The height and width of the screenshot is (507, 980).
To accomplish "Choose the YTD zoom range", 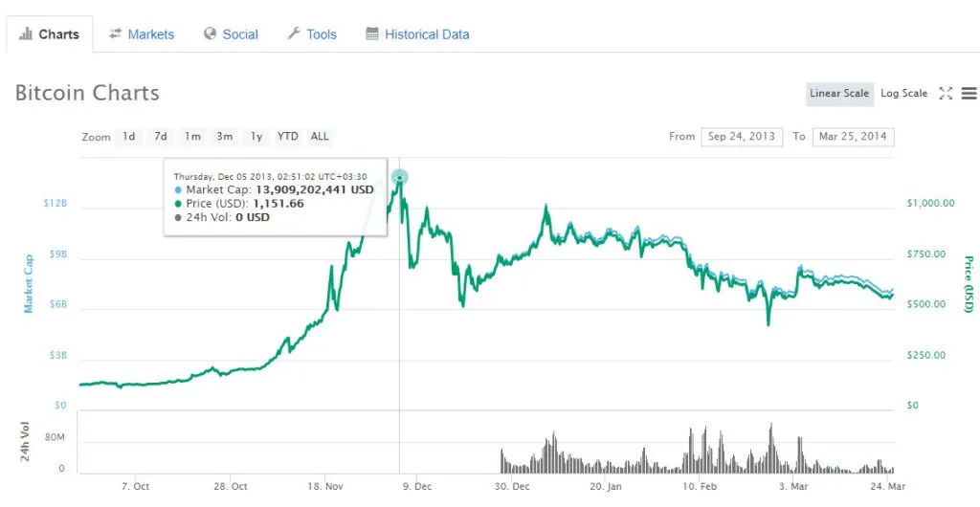I will click(288, 137).
